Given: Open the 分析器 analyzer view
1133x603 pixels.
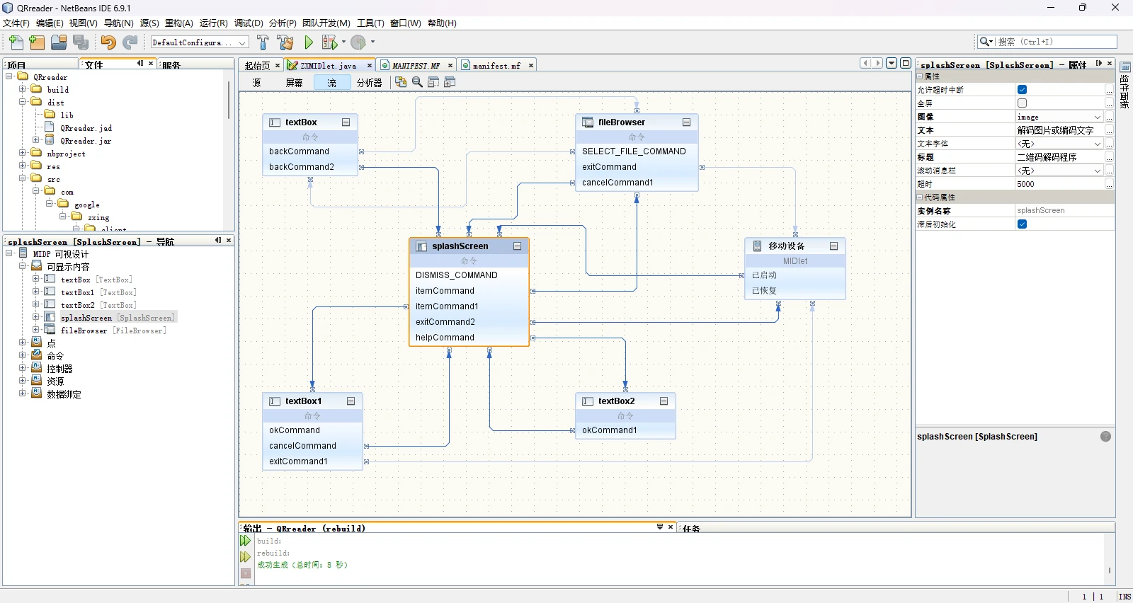Looking at the screenshot, I should (x=369, y=83).
